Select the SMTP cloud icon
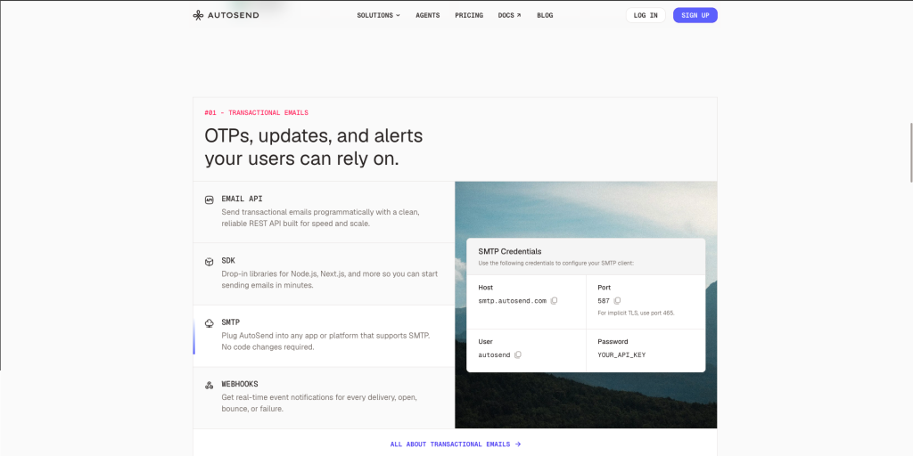This screenshot has height=456, width=913. [209, 323]
